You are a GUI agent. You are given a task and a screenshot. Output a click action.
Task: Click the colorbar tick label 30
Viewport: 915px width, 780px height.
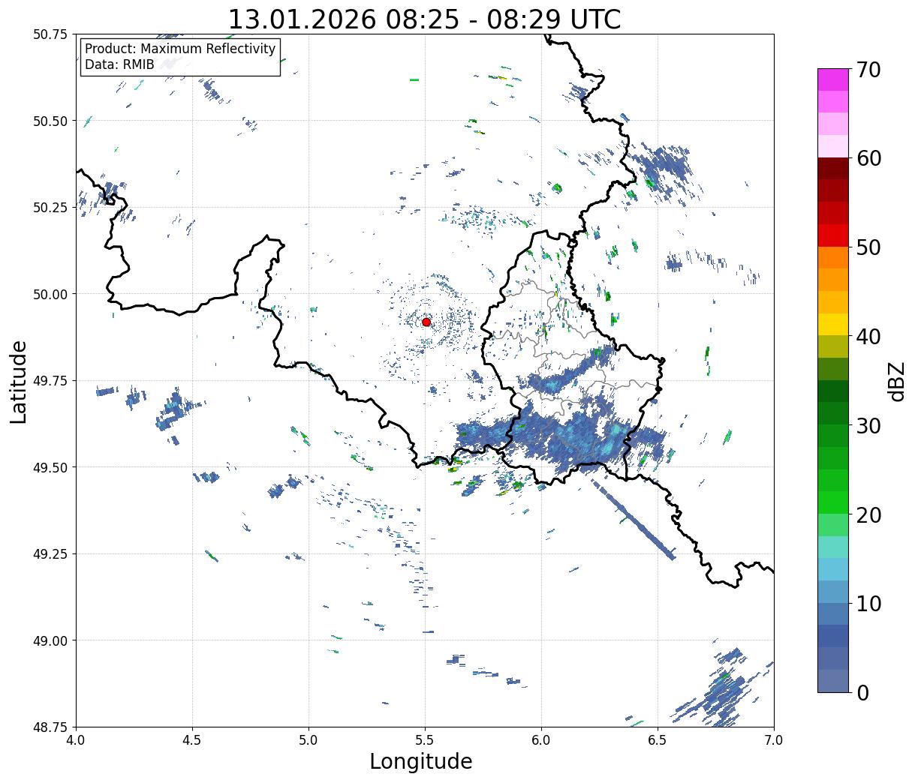point(868,425)
